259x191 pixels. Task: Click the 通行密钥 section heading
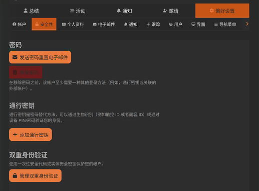coord(22,106)
